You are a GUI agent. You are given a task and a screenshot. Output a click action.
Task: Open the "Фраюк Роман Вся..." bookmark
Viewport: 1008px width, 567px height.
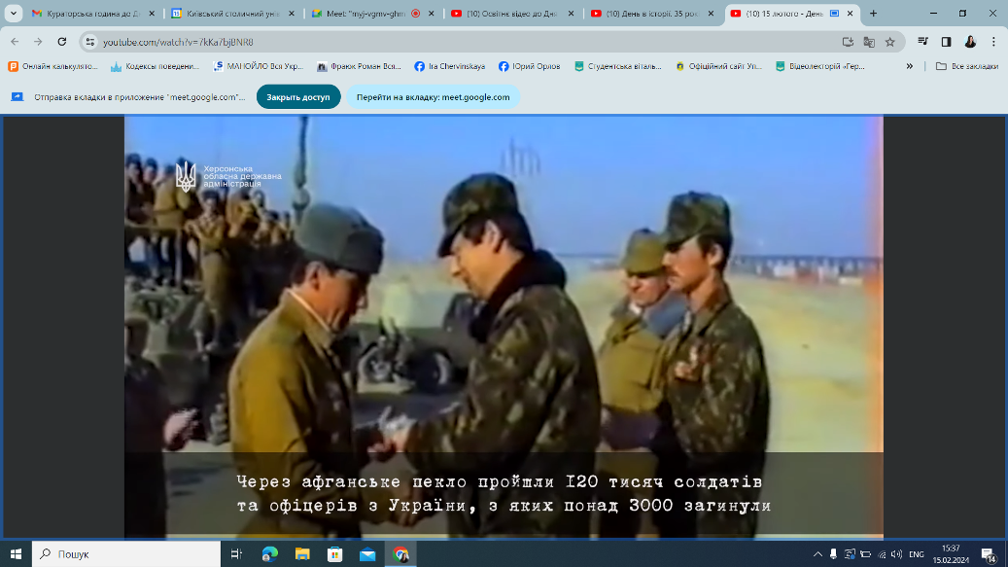coord(360,66)
